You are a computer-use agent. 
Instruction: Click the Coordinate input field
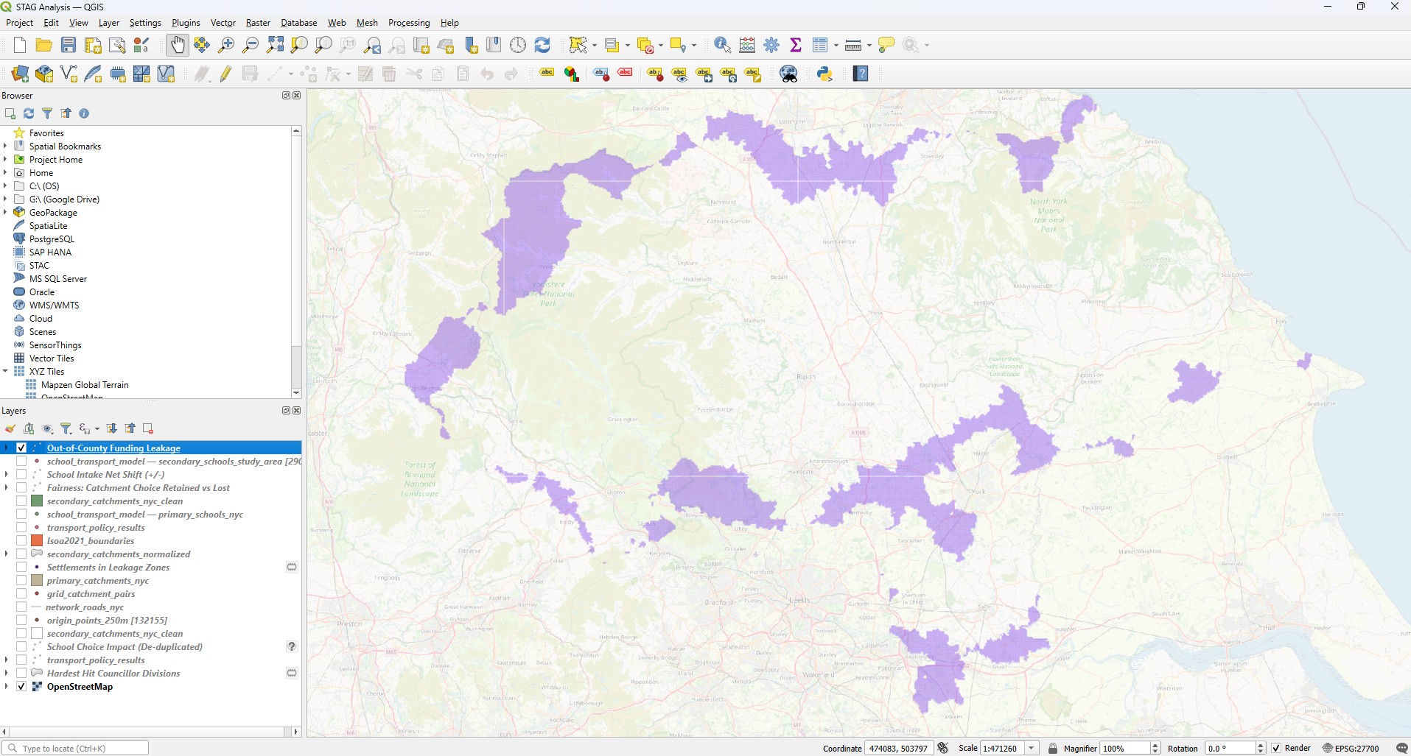pos(899,748)
